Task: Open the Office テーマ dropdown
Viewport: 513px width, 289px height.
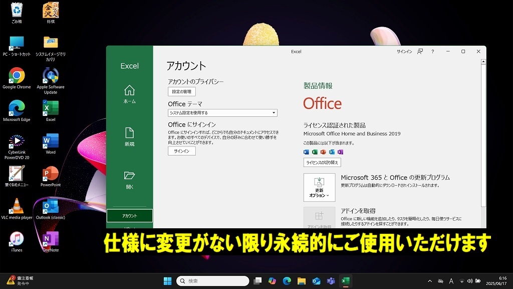Action: click(x=222, y=113)
